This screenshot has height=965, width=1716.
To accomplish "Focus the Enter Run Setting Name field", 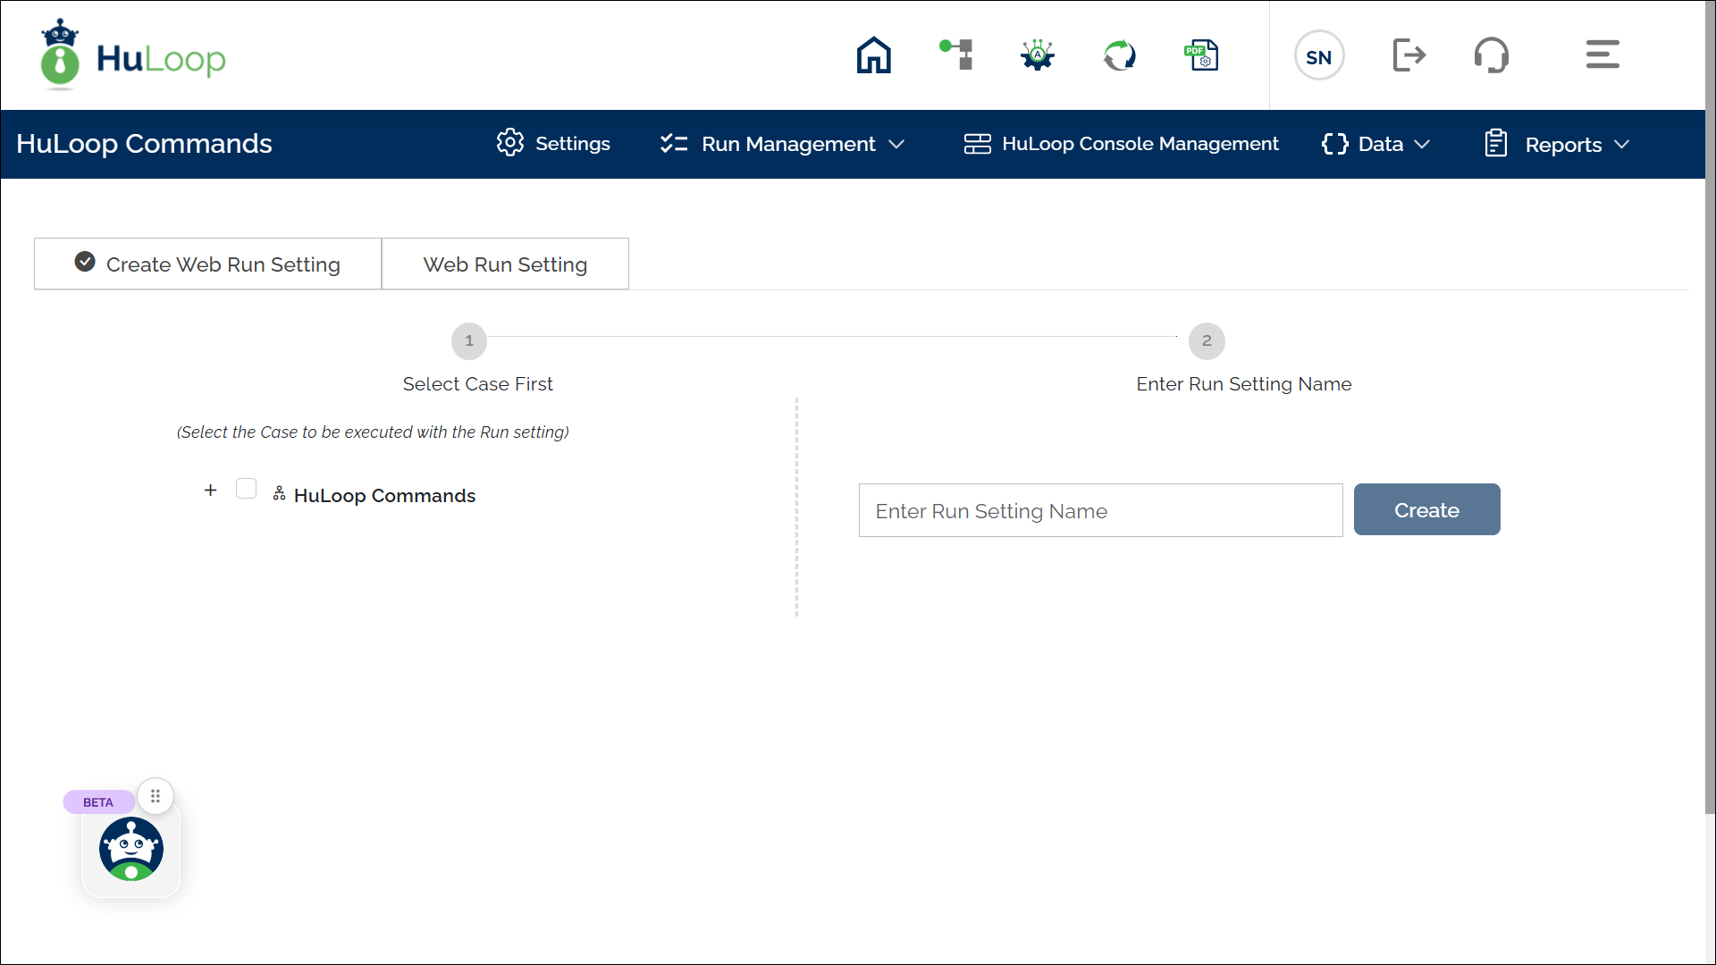I will (x=1100, y=511).
